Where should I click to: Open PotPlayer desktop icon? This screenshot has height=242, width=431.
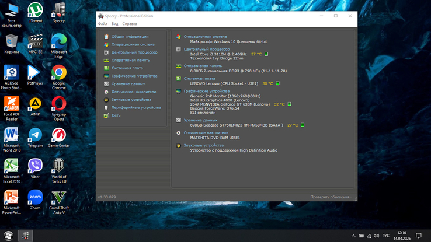click(x=35, y=75)
